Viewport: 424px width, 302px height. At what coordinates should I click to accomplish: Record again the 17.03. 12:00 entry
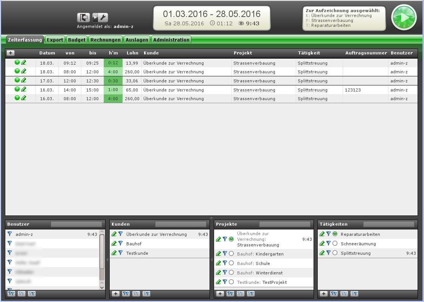pyautogui.click(x=17, y=80)
